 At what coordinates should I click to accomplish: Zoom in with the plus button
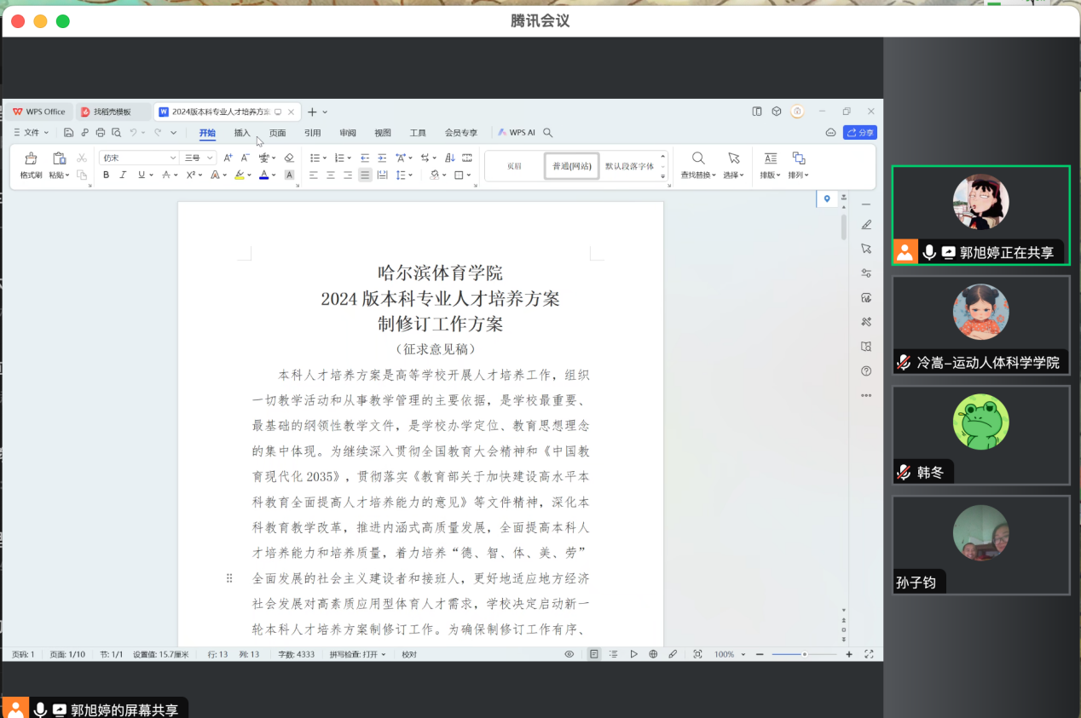[x=849, y=654]
